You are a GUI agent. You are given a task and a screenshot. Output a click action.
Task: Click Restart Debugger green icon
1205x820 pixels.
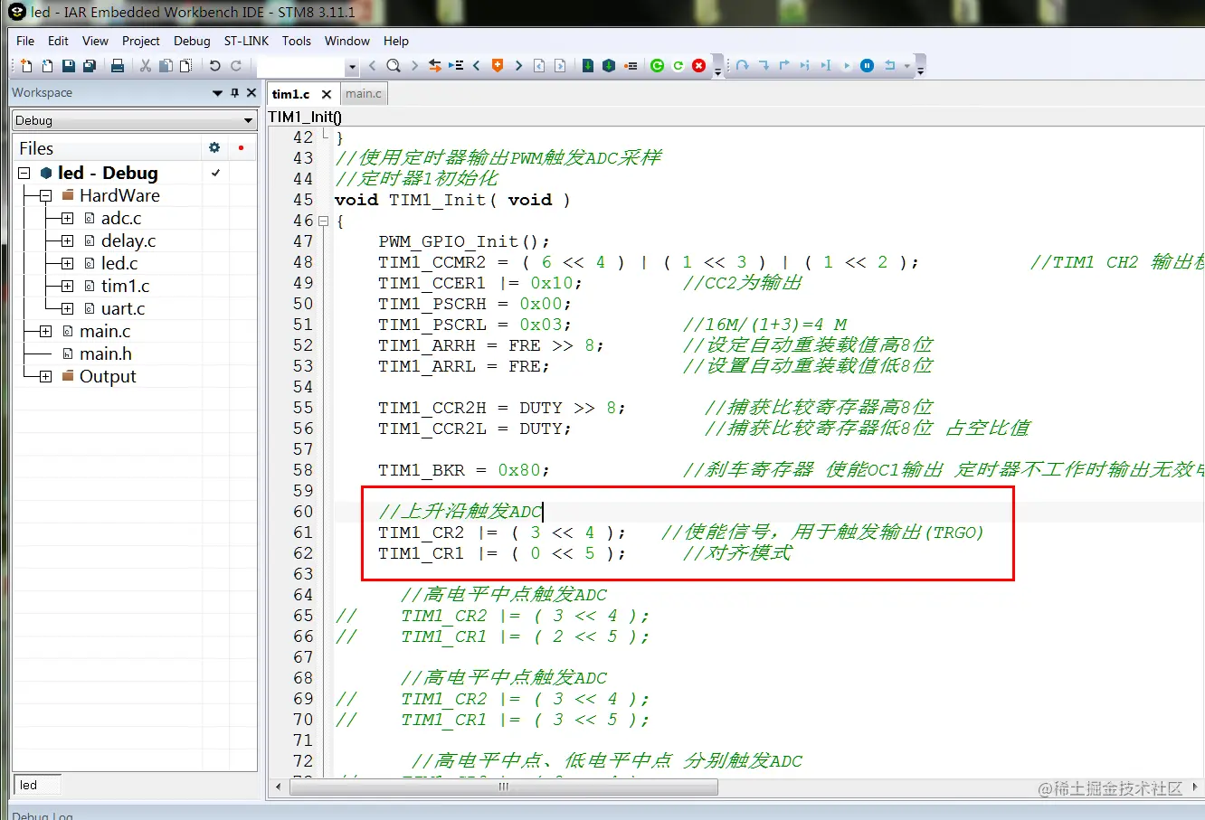coord(678,65)
